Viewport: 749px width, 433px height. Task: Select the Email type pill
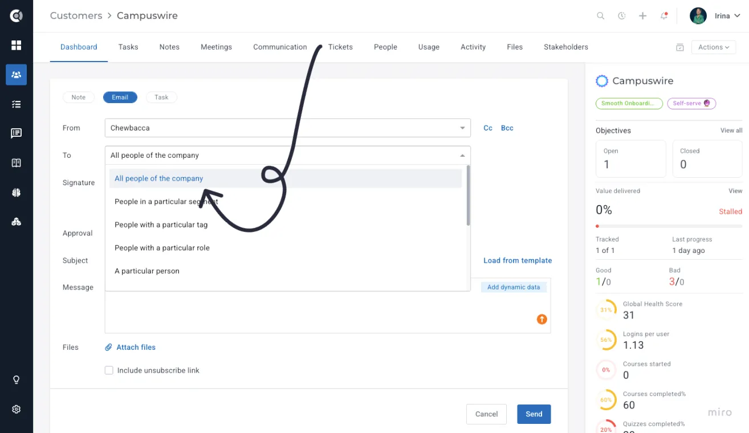tap(120, 97)
